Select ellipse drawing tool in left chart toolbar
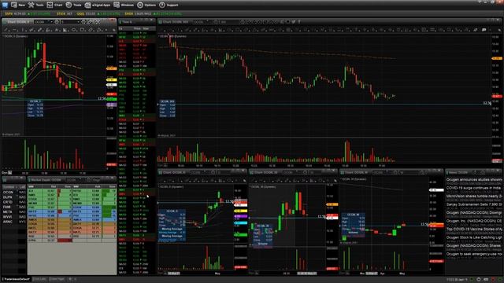The width and height of the screenshot is (504, 283). 74,30
